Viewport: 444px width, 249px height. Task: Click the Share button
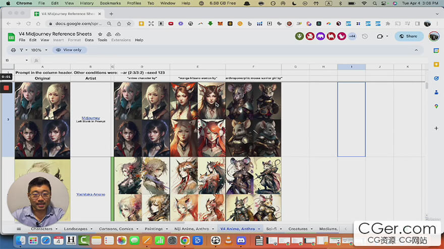click(x=409, y=36)
